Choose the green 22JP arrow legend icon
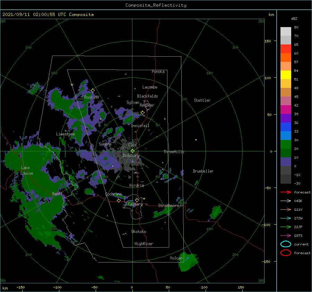 (x=286, y=227)
